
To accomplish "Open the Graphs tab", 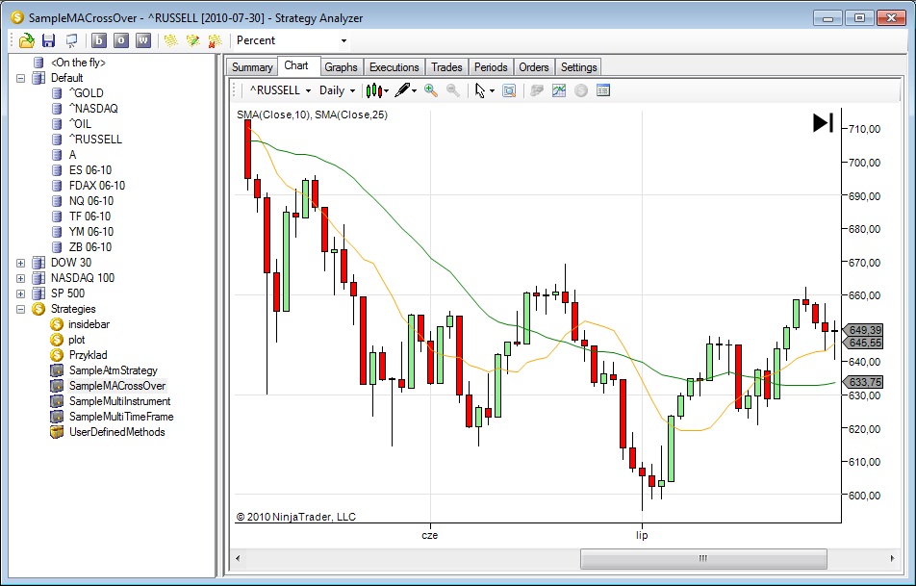I will (341, 67).
